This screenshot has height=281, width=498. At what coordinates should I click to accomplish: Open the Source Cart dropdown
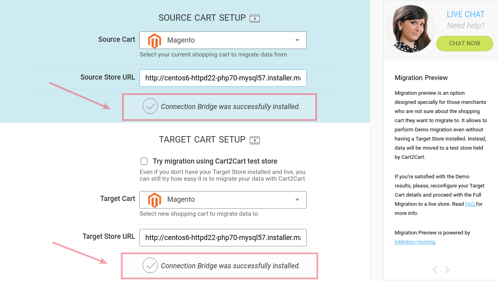223,40
